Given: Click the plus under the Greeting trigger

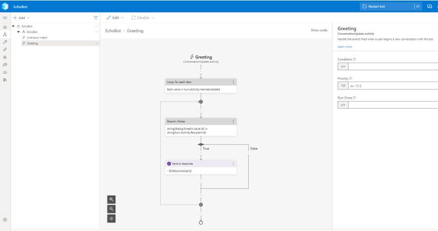Looking at the screenshot, I should [x=201, y=72].
